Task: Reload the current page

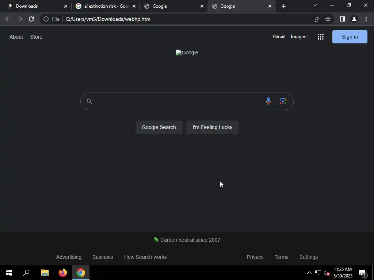Action: coord(31,19)
